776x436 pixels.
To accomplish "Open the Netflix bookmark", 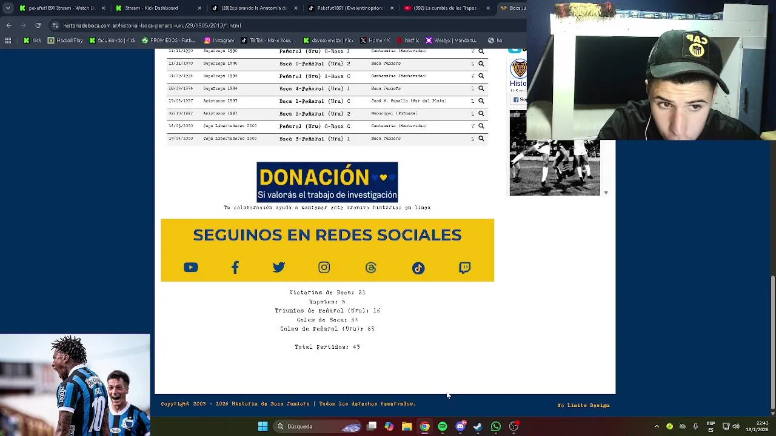I will click(407, 41).
